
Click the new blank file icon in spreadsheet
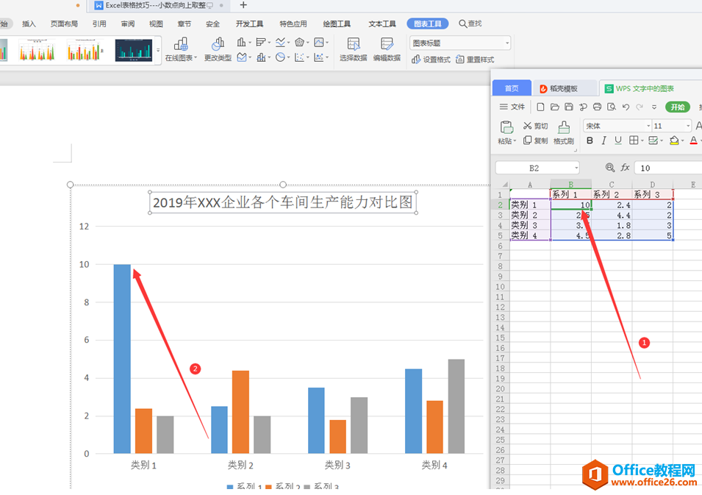[x=540, y=107]
